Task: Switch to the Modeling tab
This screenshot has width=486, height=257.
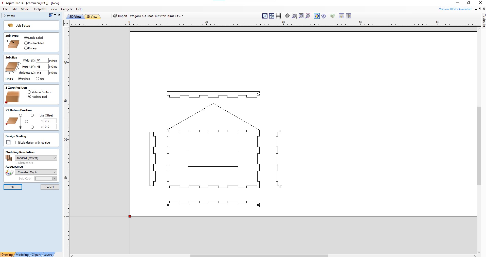Action: coord(22,254)
